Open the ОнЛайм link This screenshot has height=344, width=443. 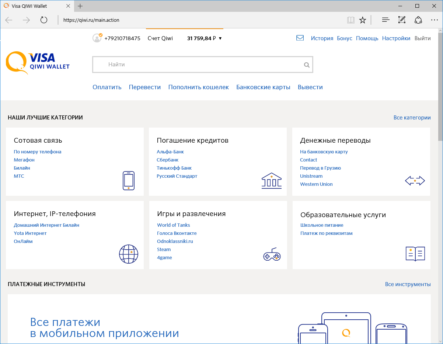[x=23, y=241]
